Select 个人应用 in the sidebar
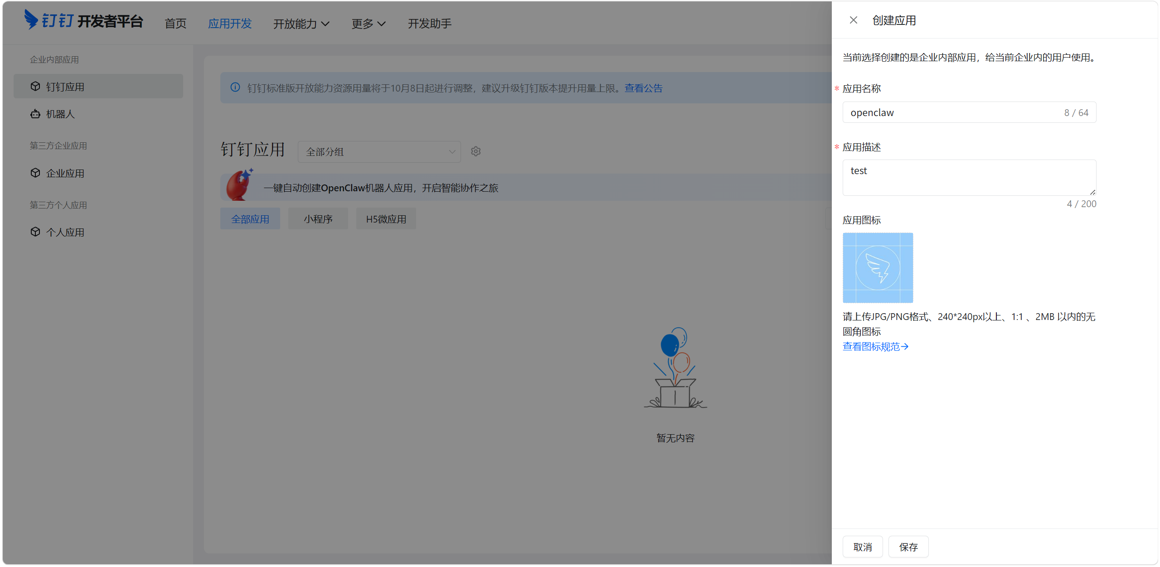This screenshot has height=567, width=1160. tap(65, 233)
